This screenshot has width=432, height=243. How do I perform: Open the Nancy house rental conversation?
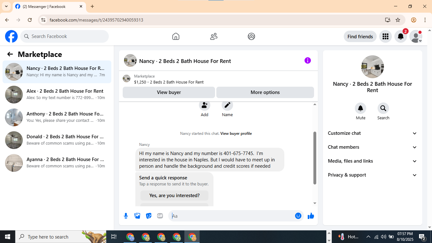pyautogui.click(x=57, y=72)
